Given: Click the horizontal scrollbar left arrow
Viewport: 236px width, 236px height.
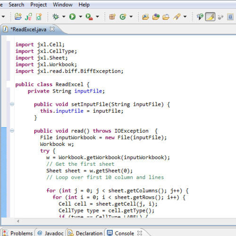Looking at the screenshot, I should pyautogui.click(x=18, y=221).
